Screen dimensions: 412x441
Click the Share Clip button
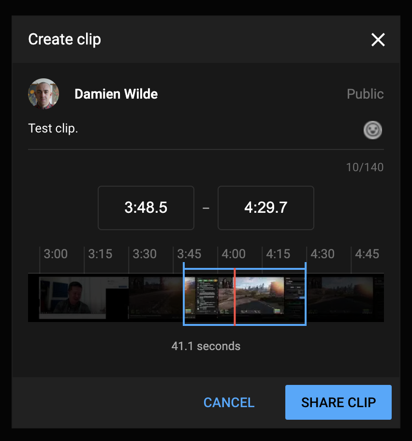pyautogui.click(x=338, y=402)
